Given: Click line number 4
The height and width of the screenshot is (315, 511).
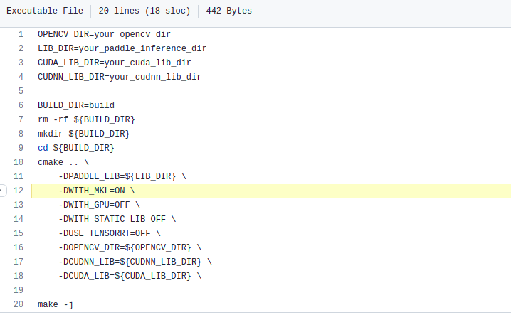Looking at the screenshot, I should pos(21,77).
